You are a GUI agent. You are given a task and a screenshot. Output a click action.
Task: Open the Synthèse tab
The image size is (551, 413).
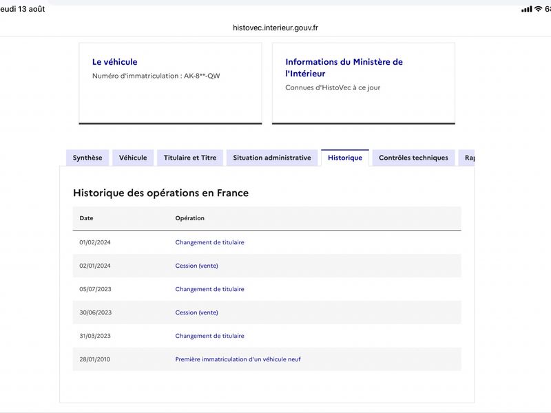(87, 158)
